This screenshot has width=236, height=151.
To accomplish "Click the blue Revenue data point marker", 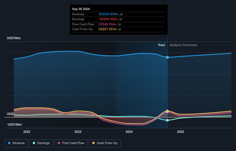I will 167,57.
